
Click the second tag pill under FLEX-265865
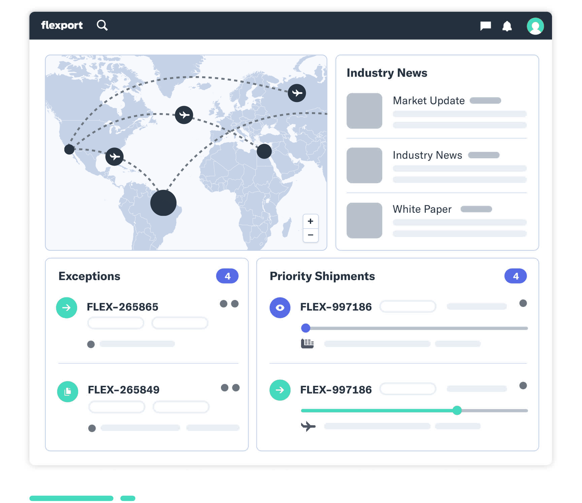point(180,323)
